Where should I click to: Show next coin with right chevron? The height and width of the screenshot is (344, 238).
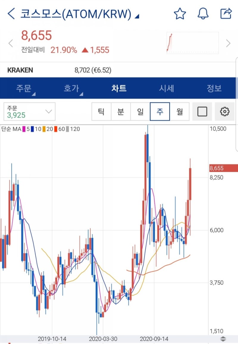(228, 43)
